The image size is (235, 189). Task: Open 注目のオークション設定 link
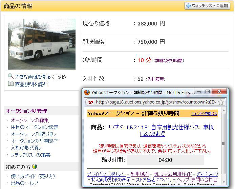click(x=35, y=127)
